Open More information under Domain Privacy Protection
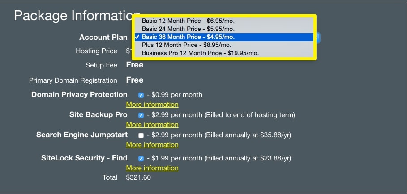This screenshot has width=407, height=194. [152, 105]
